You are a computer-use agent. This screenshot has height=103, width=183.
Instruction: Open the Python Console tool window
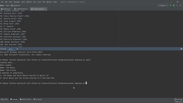[25, 99]
